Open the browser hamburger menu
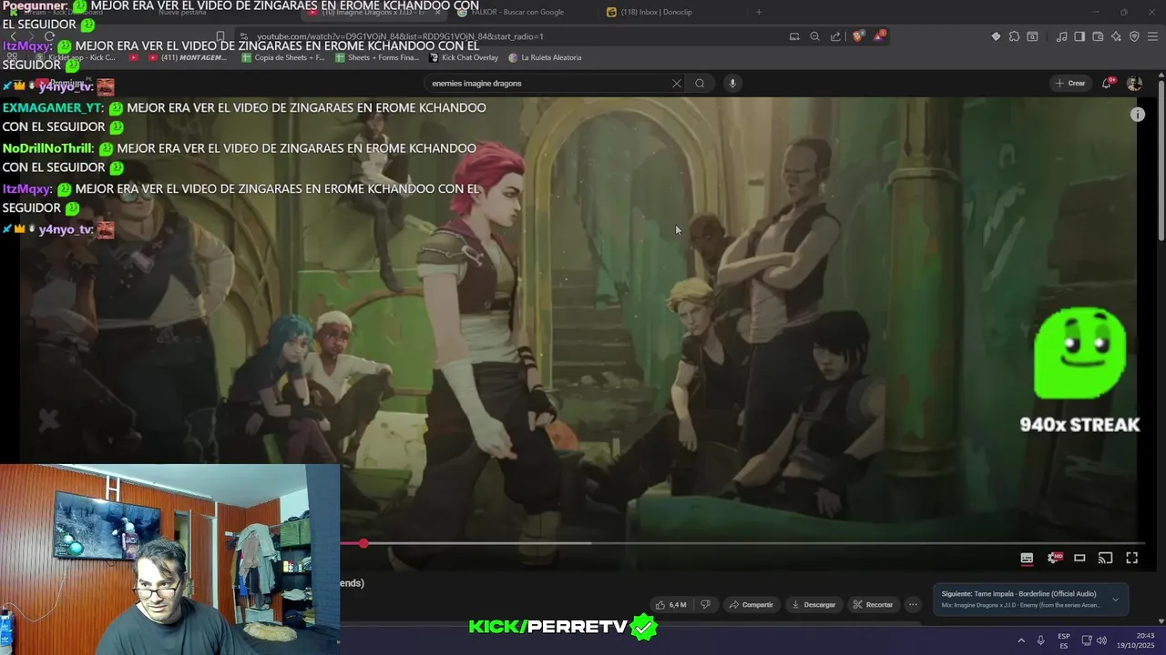1166x655 pixels. click(1152, 36)
